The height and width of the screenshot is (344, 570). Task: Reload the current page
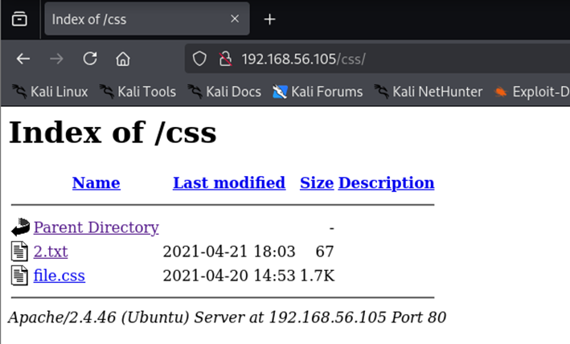[90, 59]
